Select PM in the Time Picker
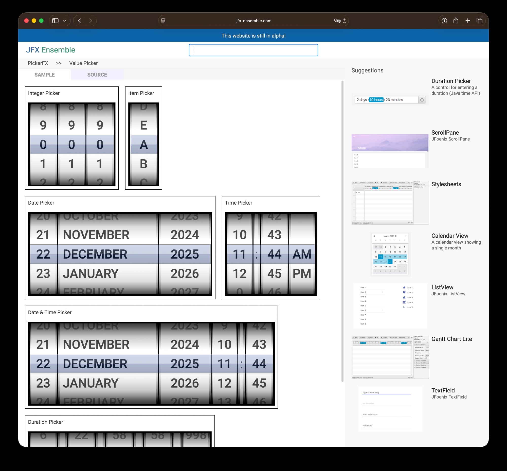Image resolution: width=507 pixels, height=471 pixels. (x=302, y=274)
